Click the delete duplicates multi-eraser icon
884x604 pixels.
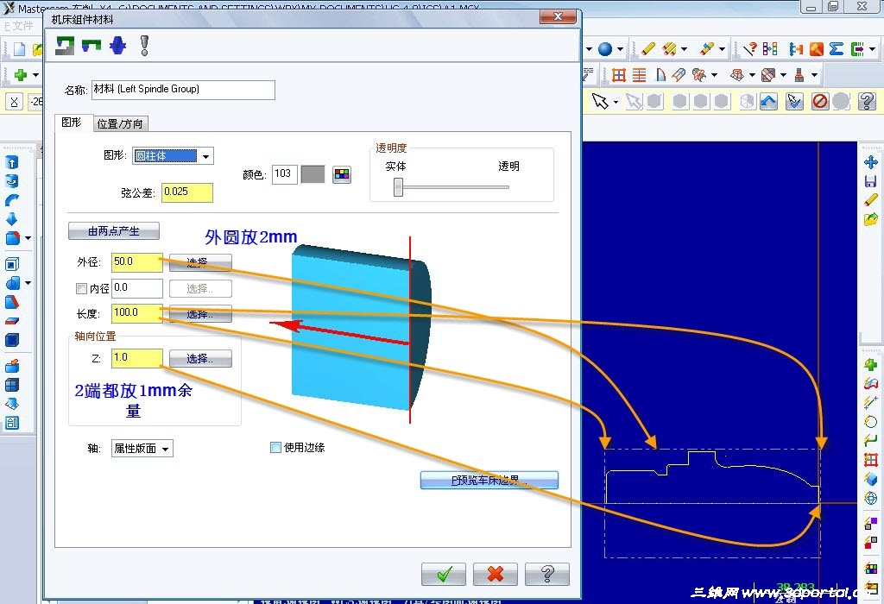(669, 49)
